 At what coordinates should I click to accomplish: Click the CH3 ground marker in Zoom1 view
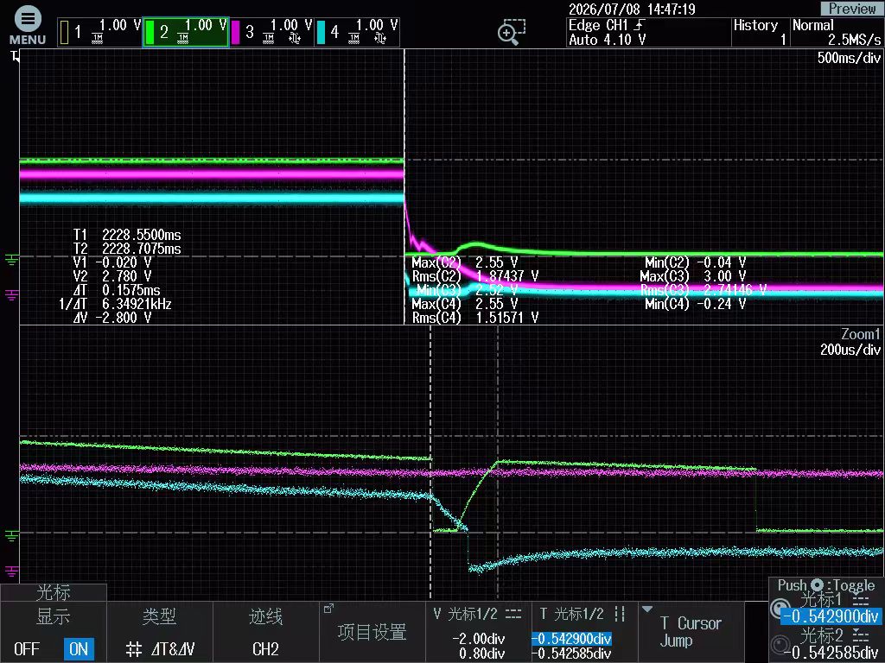pyautogui.click(x=11, y=571)
